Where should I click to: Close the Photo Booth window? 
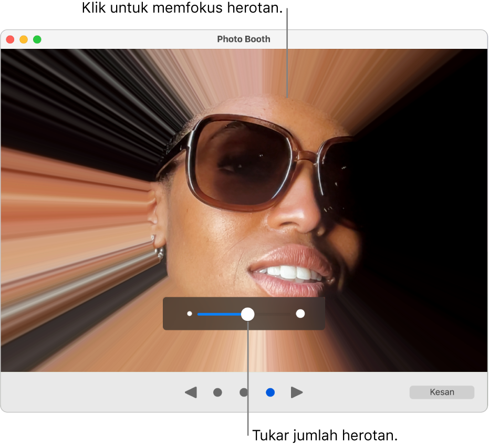tap(11, 39)
